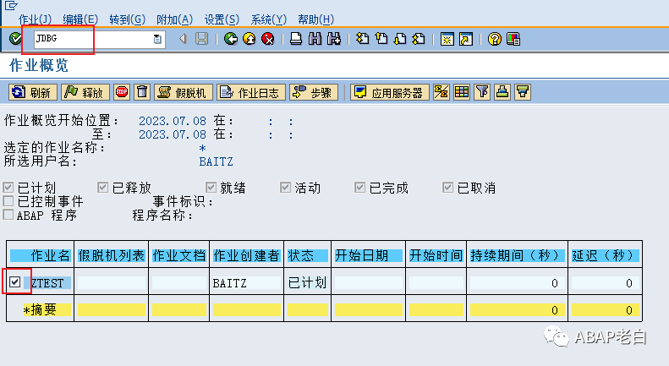
Task: Click the 应用服务器 application server button
Action: coord(389,92)
